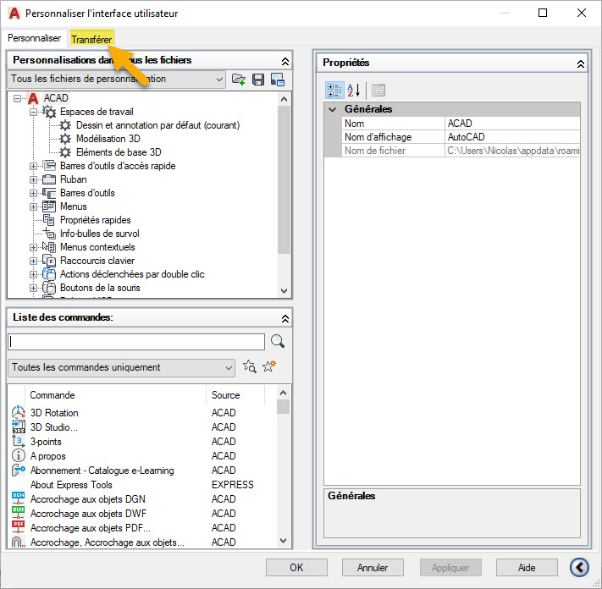Viewport: 602px width, 589px height.
Task: Select Accrochage, Accrochage aux objets... row
Action: (142, 542)
